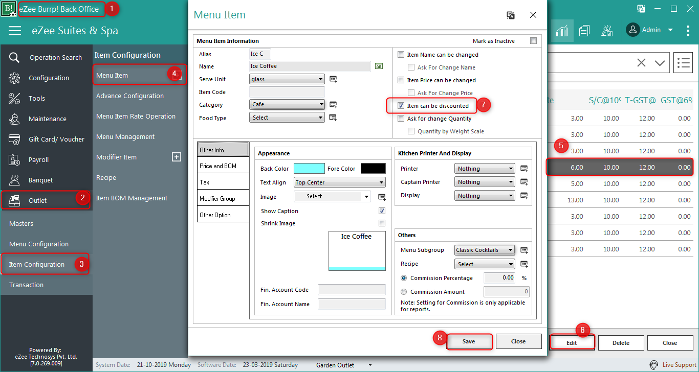
Task: Open Menu Subgroup master list icon
Action: click(524, 250)
